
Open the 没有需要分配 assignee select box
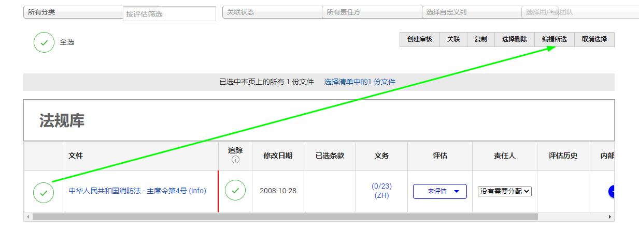click(505, 191)
